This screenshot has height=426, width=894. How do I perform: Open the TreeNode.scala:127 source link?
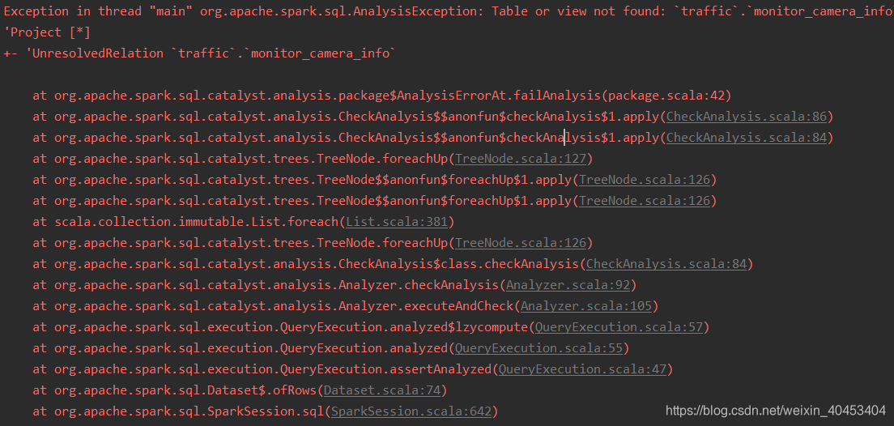[x=521, y=159]
